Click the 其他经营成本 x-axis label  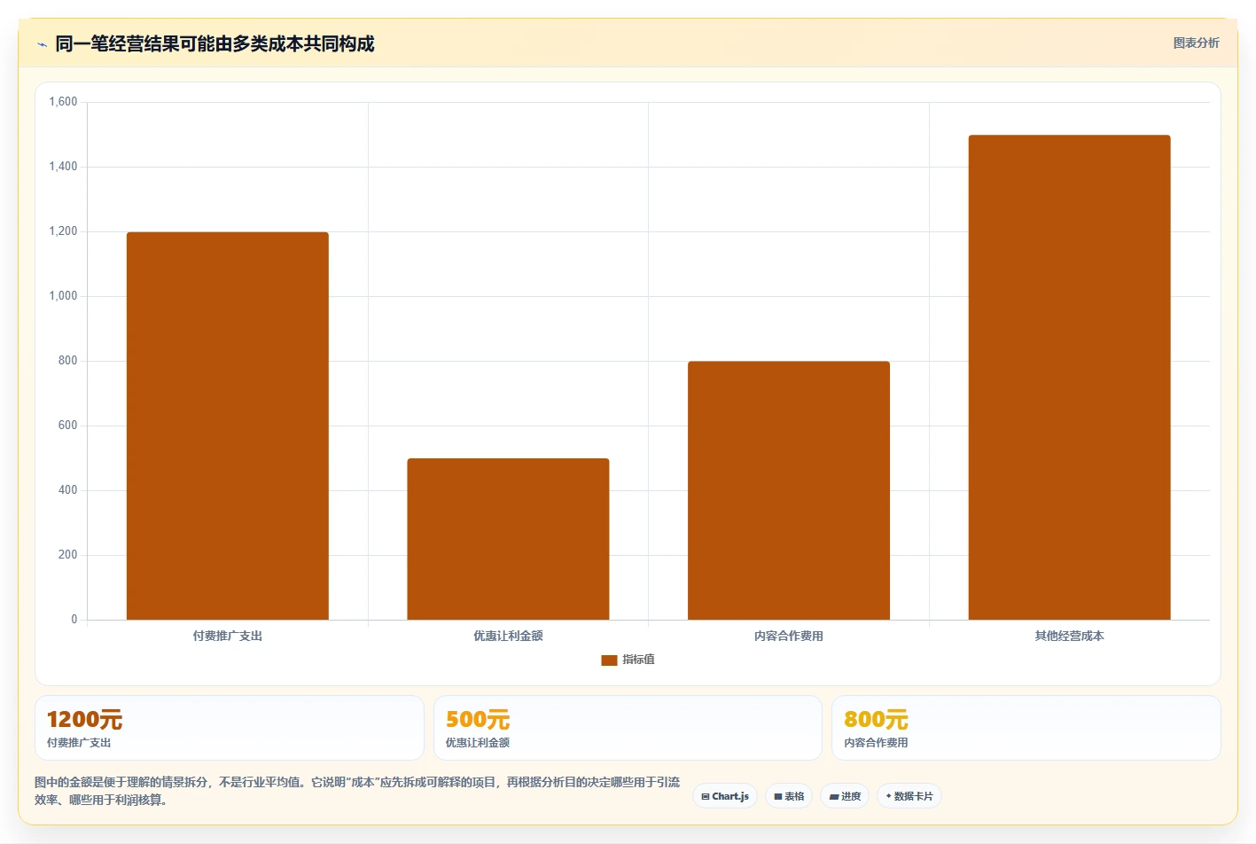coord(1069,636)
